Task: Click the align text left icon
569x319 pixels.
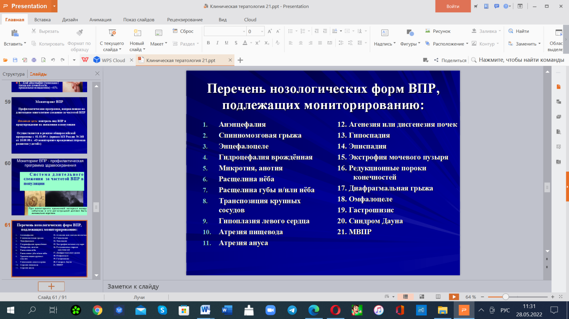Action: tap(291, 43)
